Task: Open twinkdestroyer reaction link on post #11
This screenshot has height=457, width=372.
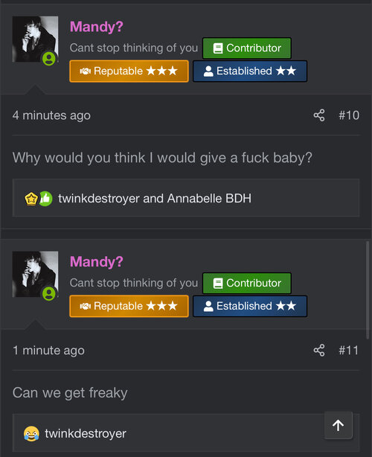Action: [86, 434]
